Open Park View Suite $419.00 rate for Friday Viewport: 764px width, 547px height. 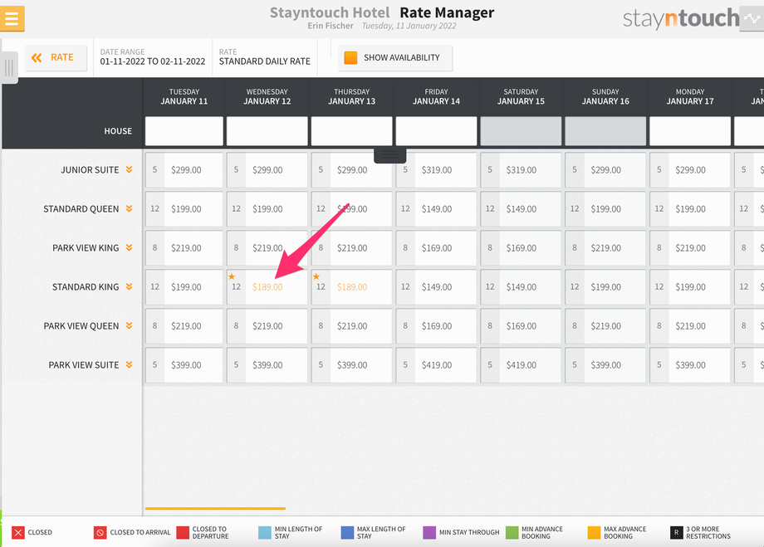(436, 365)
